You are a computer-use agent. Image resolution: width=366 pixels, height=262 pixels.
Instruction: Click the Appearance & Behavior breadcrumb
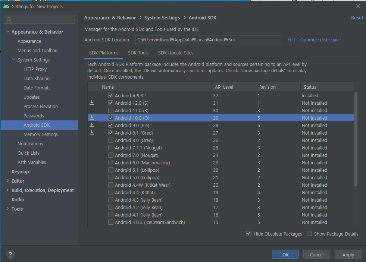pyautogui.click(x=110, y=18)
